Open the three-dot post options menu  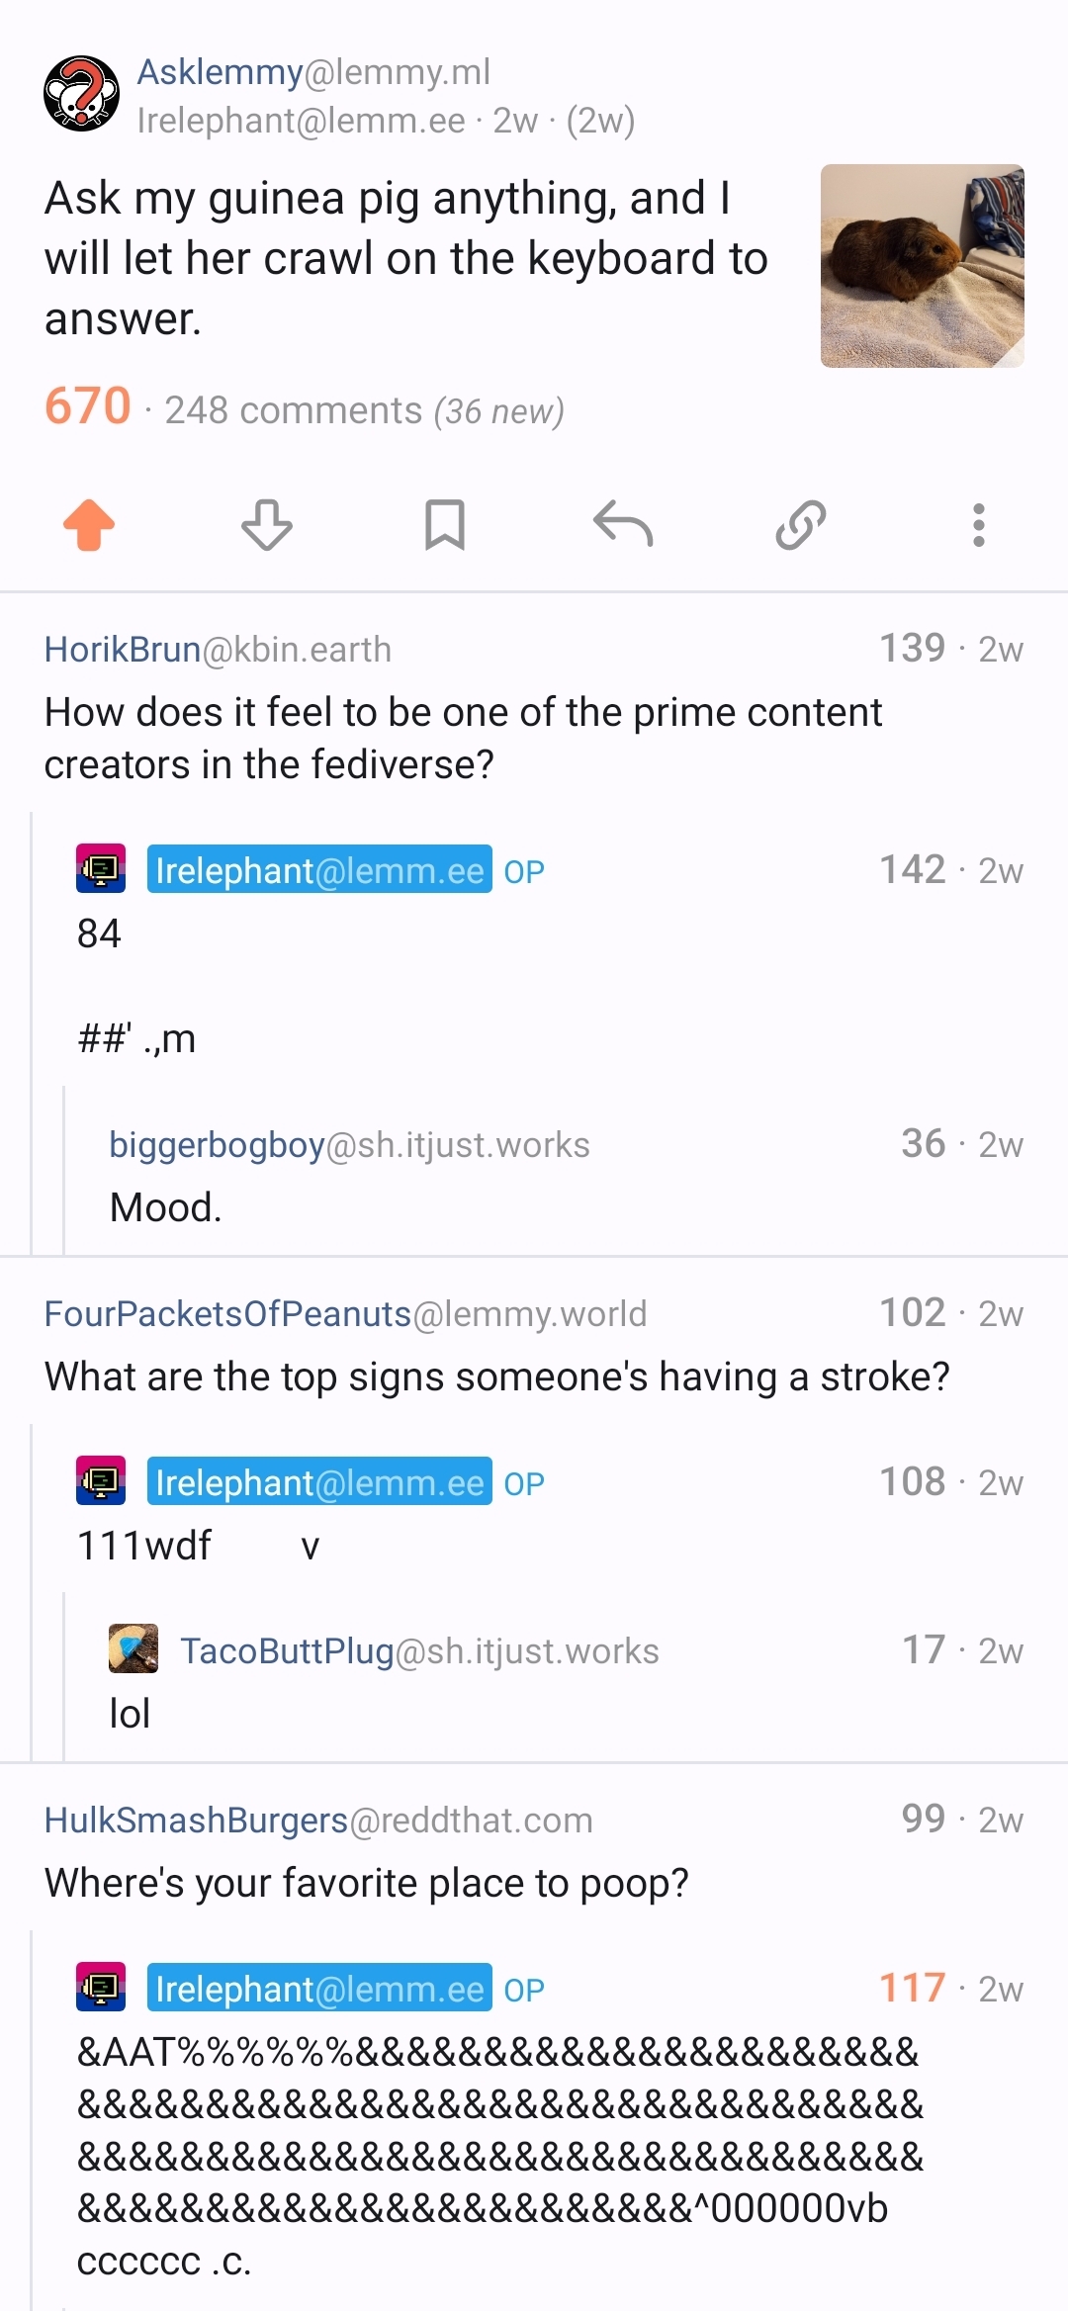pyautogui.click(x=979, y=524)
